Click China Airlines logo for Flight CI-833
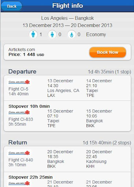 [x=19, y=112]
